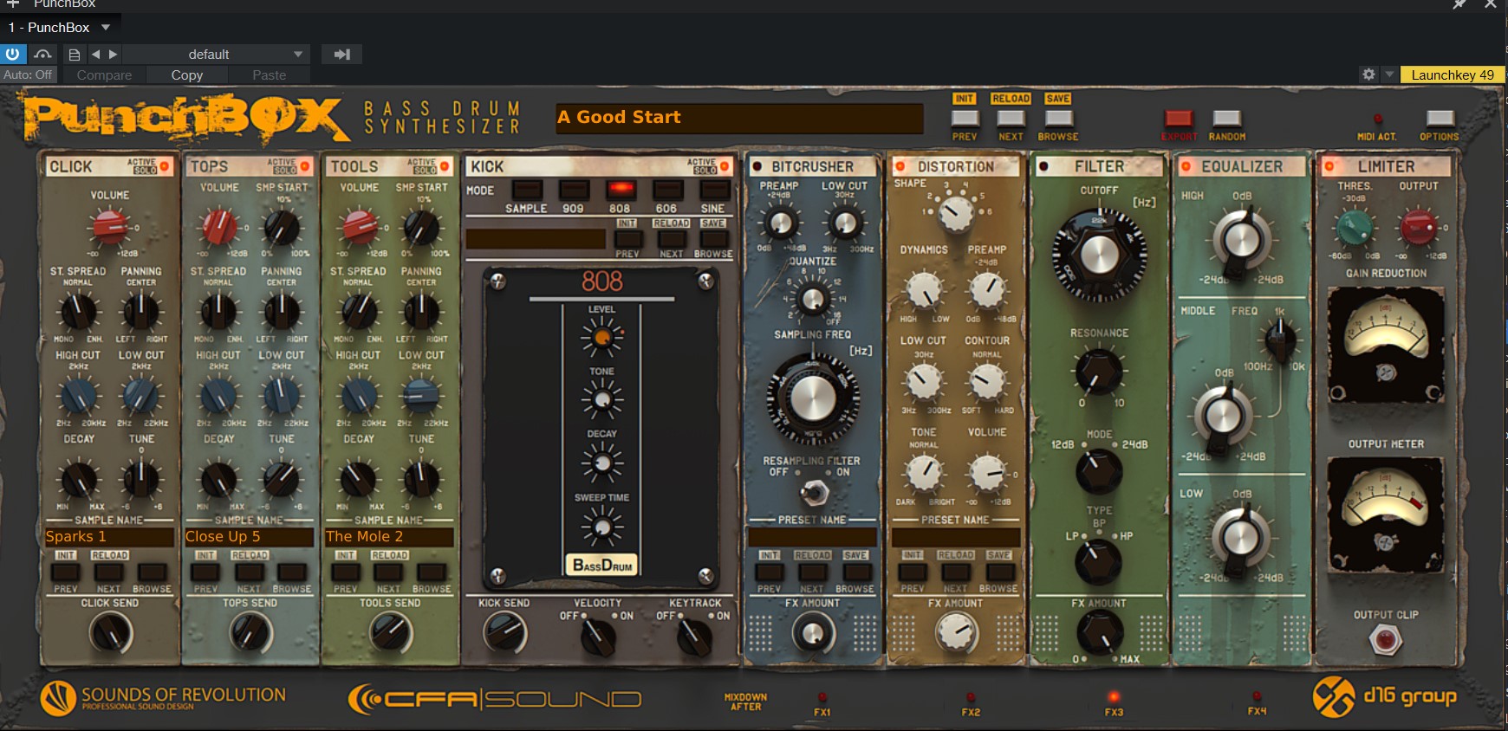The image size is (1508, 731).
Task: Click the Paste button
Action: (x=269, y=75)
